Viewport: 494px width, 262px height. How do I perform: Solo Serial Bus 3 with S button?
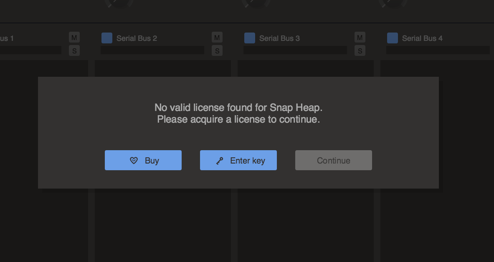pyautogui.click(x=360, y=51)
